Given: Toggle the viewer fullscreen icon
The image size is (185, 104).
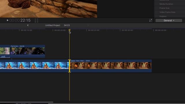Looking at the screenshot, I should point(151,20).
